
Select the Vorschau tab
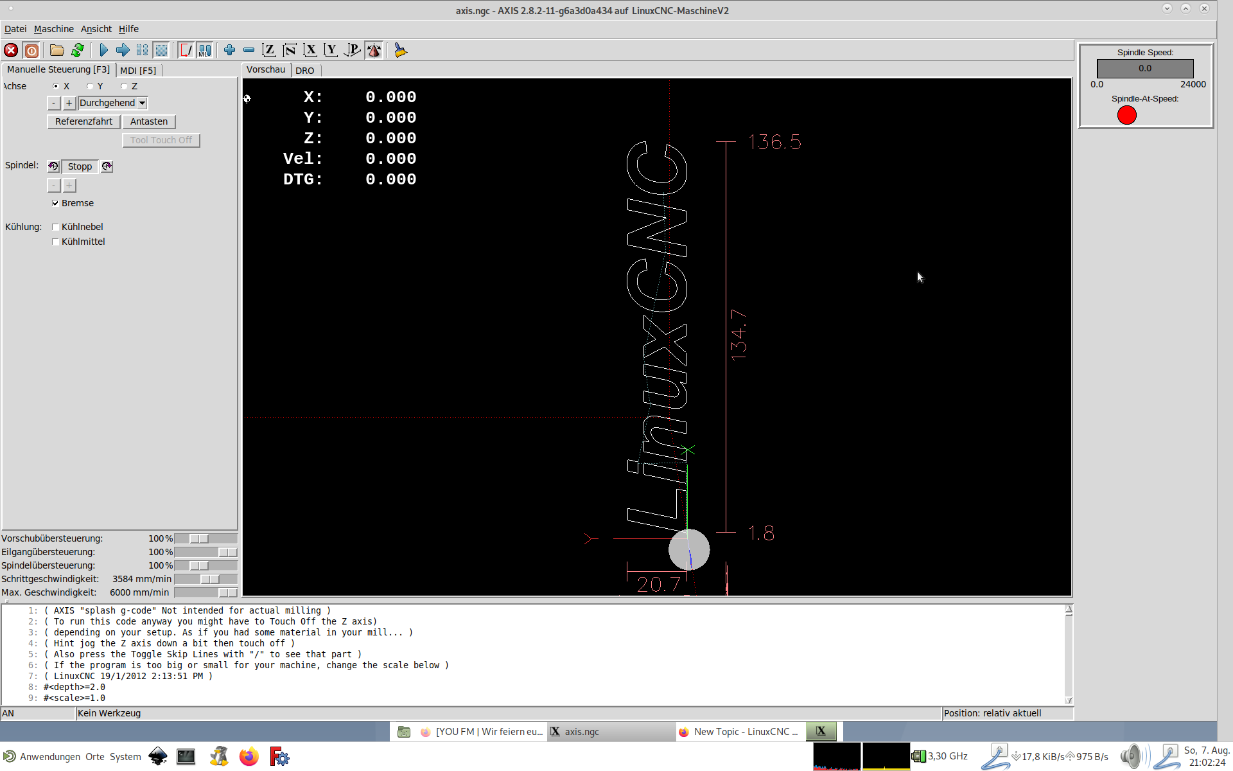coord(266,69)
